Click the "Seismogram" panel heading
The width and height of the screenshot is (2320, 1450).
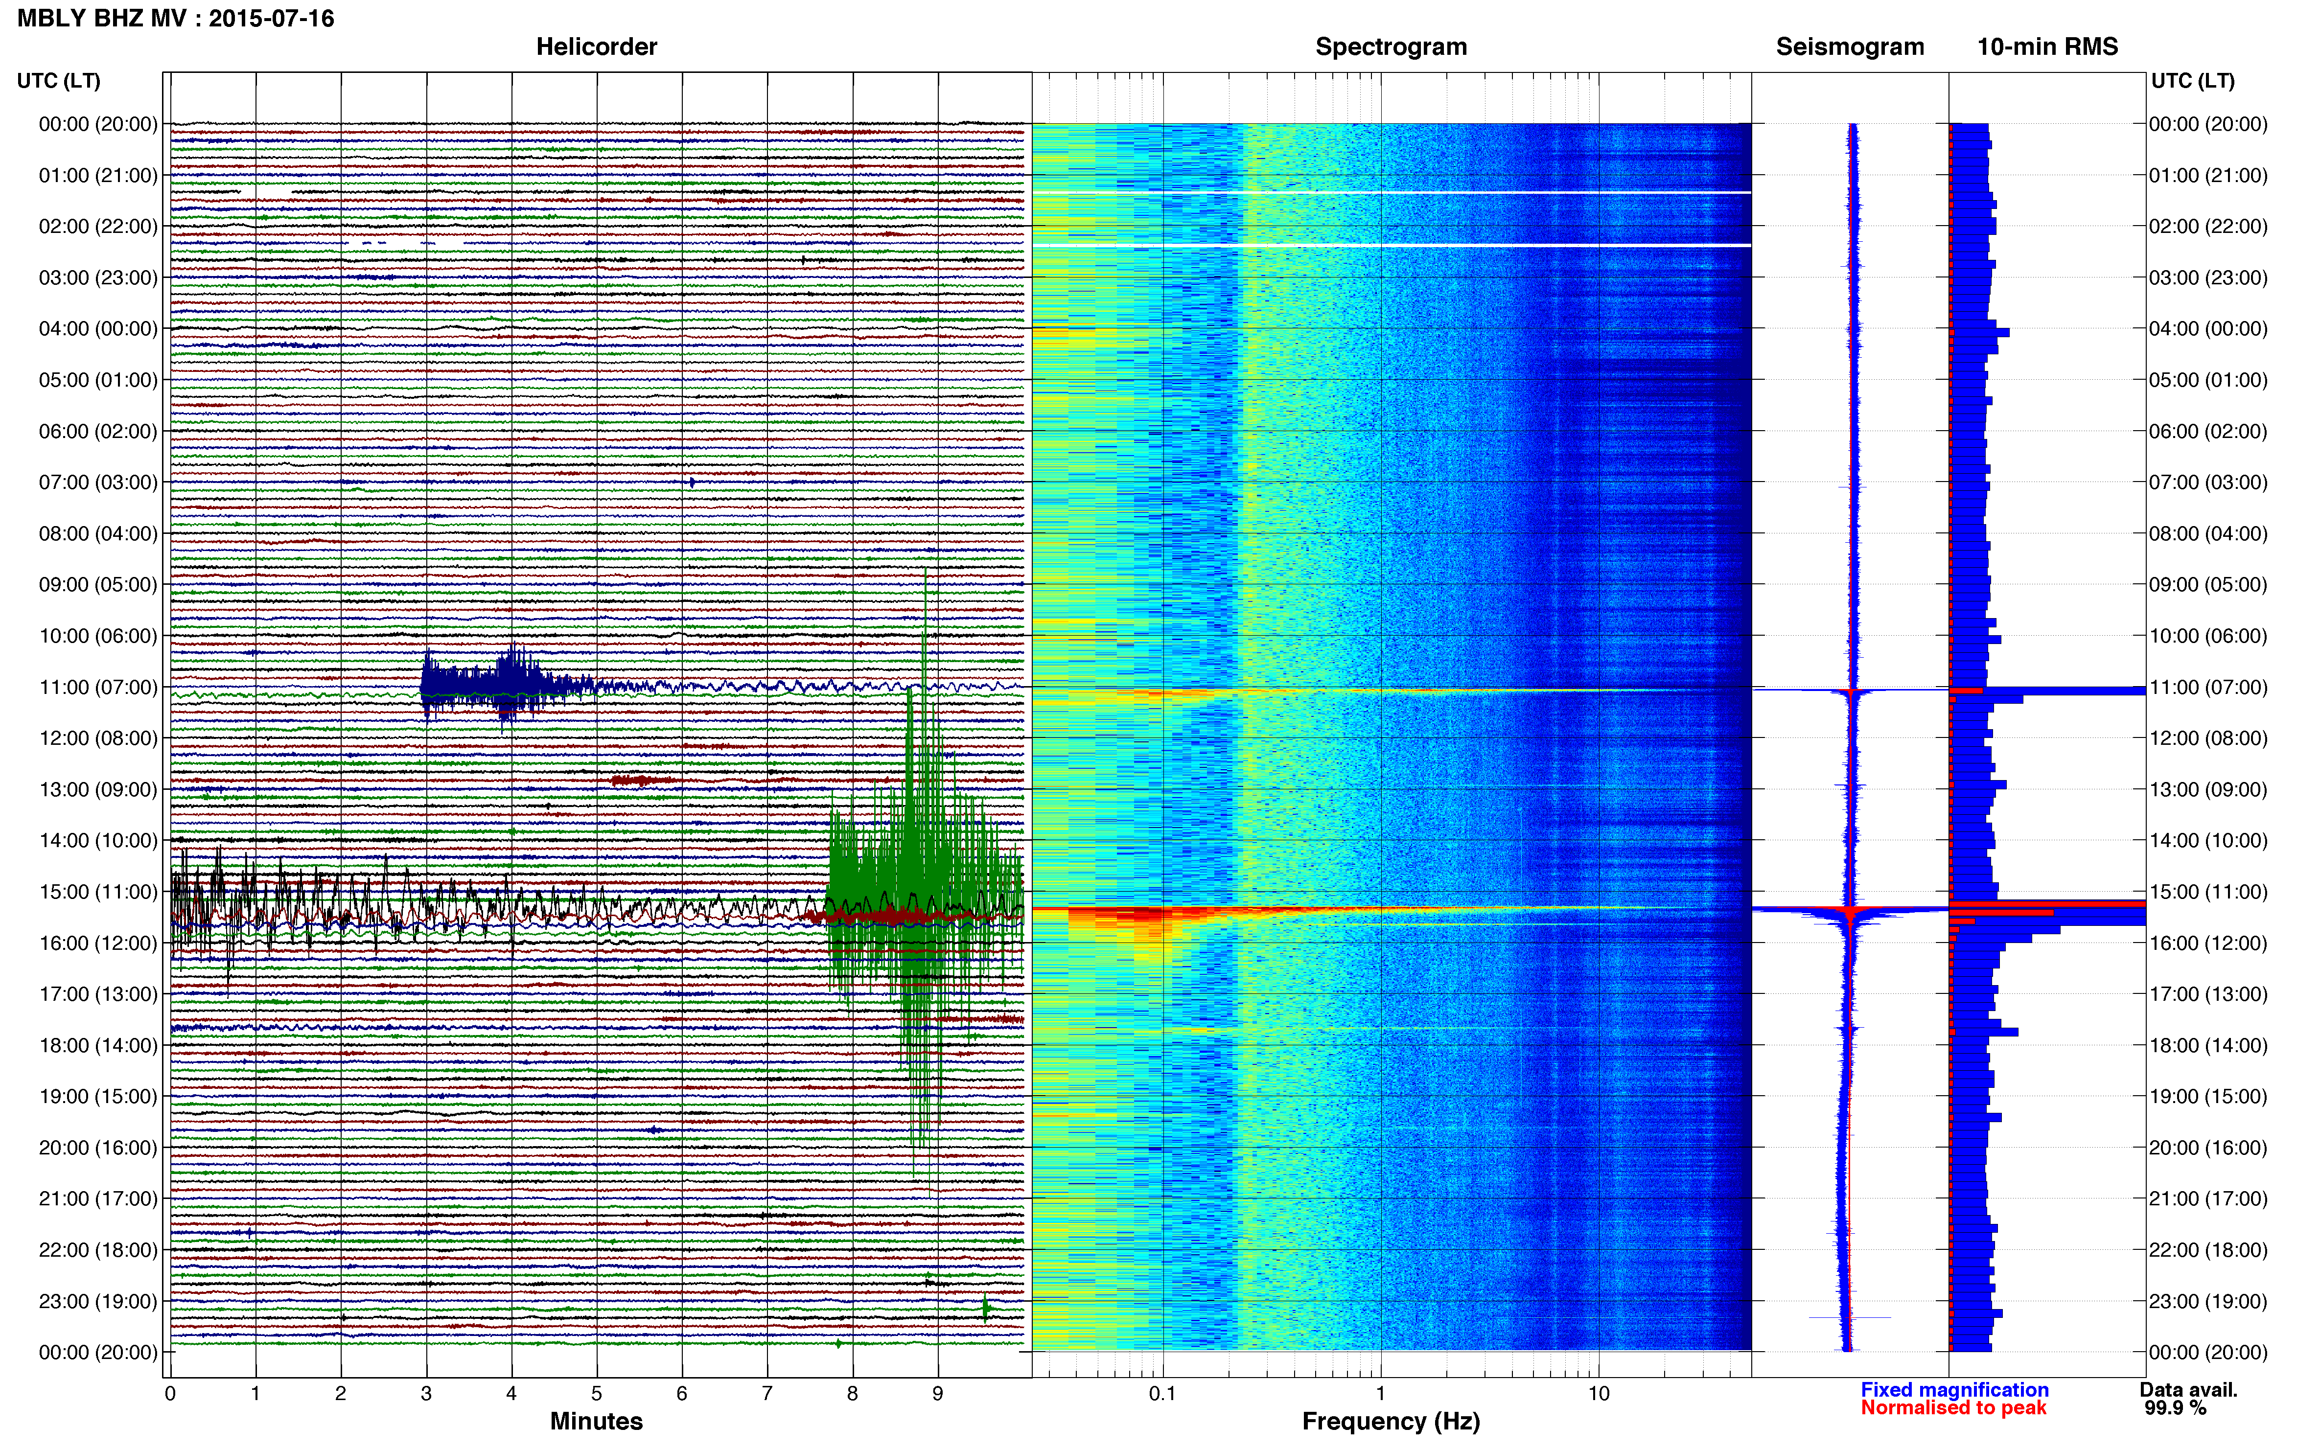(x=1849, y=46)
